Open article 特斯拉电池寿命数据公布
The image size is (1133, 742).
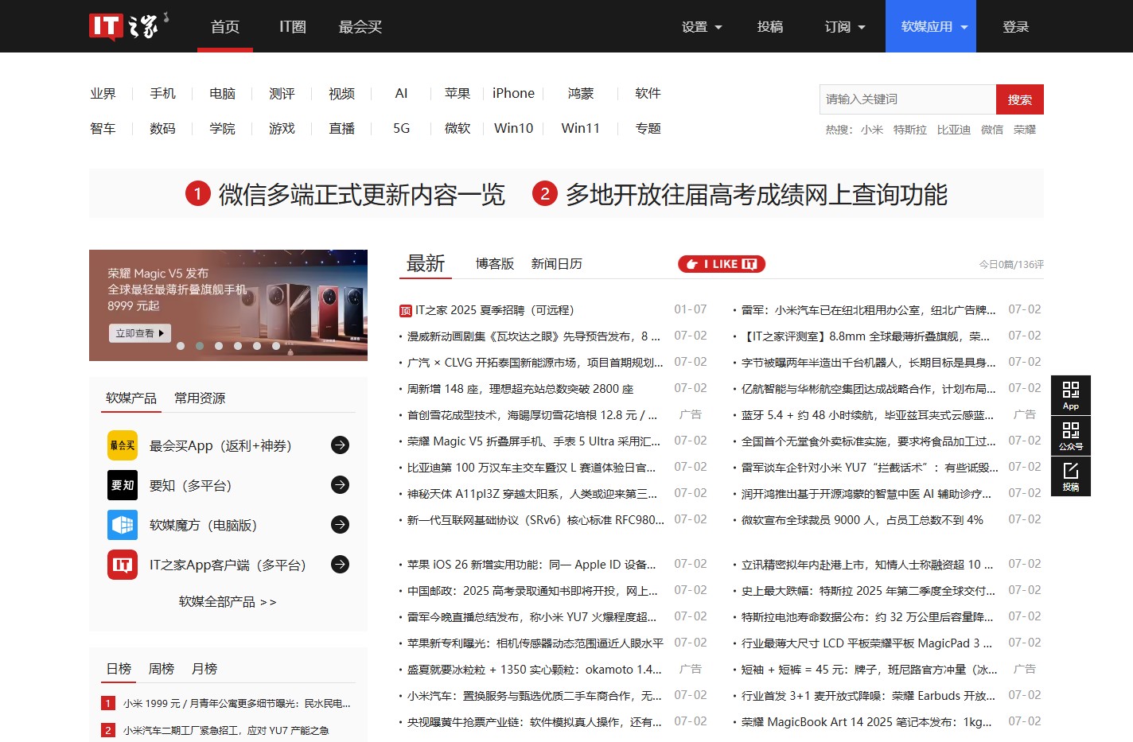point(867,617)
